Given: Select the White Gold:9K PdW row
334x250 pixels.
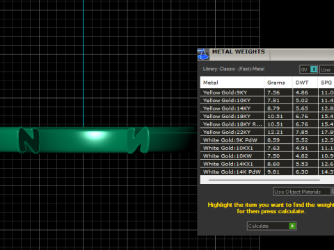Looking at the screenshot, I should [x=267, y=140].
